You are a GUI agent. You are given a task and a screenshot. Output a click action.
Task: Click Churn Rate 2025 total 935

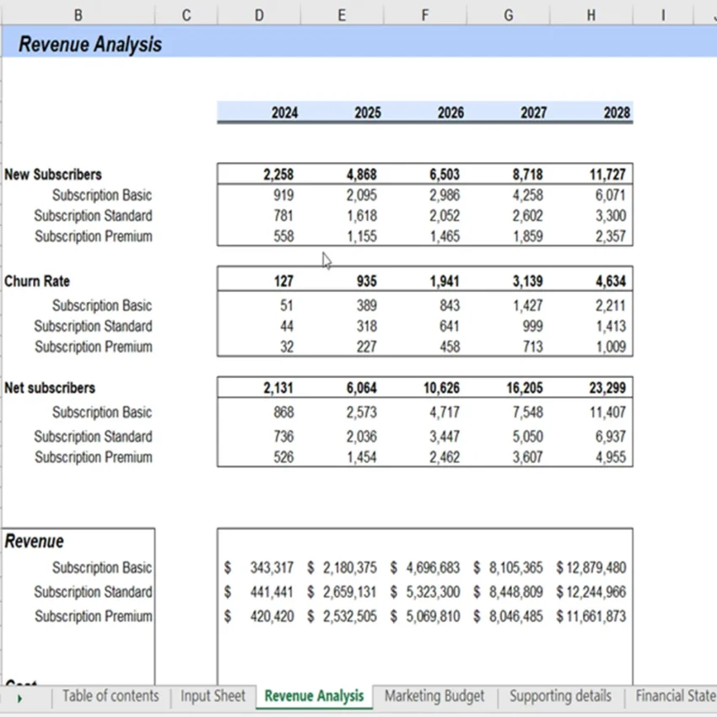[367, 281]
